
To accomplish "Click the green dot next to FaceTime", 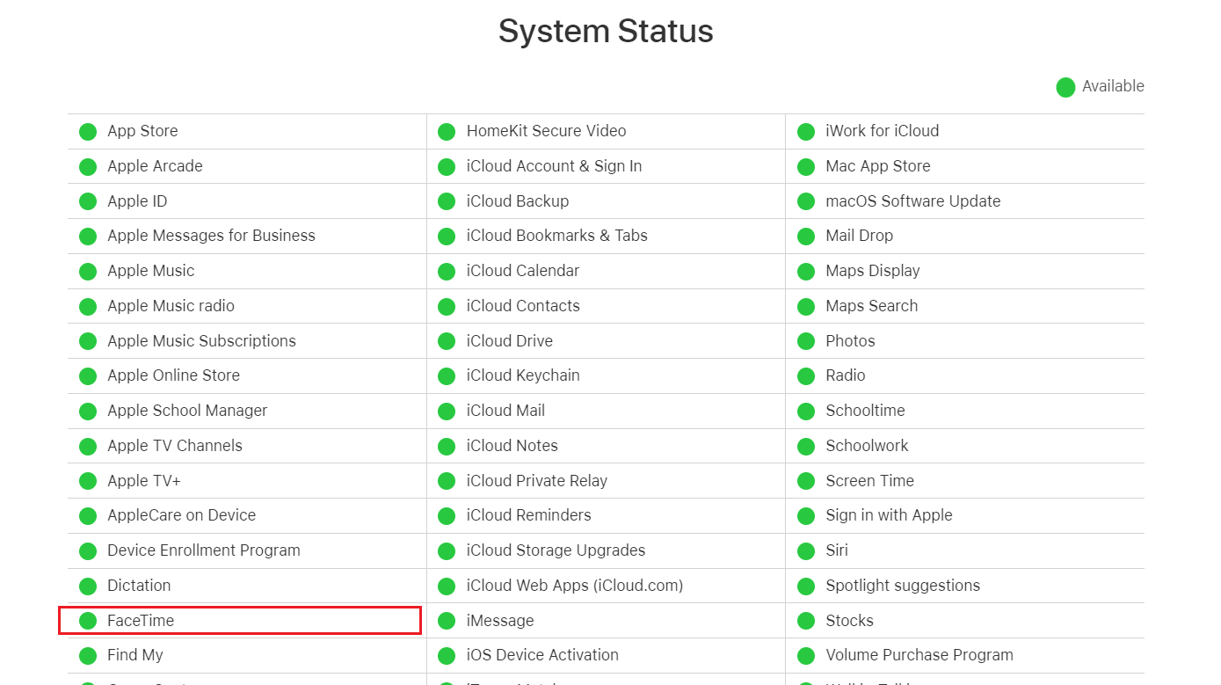I will [88, 621].
